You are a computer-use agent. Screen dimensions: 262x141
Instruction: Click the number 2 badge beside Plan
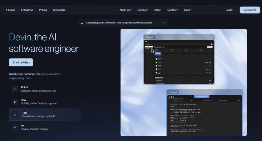[x=15, y=102]
